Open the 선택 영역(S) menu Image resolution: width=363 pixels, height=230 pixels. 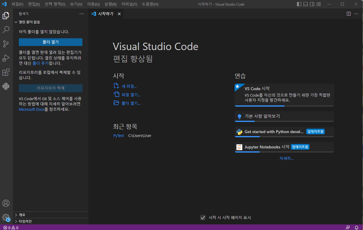55,4
